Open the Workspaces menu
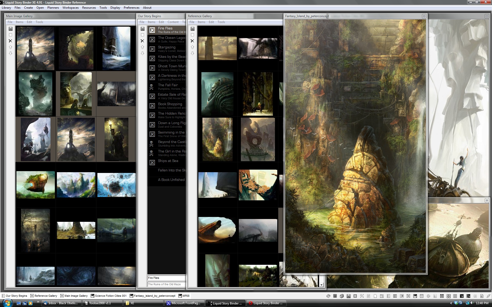 pos(70,8)
